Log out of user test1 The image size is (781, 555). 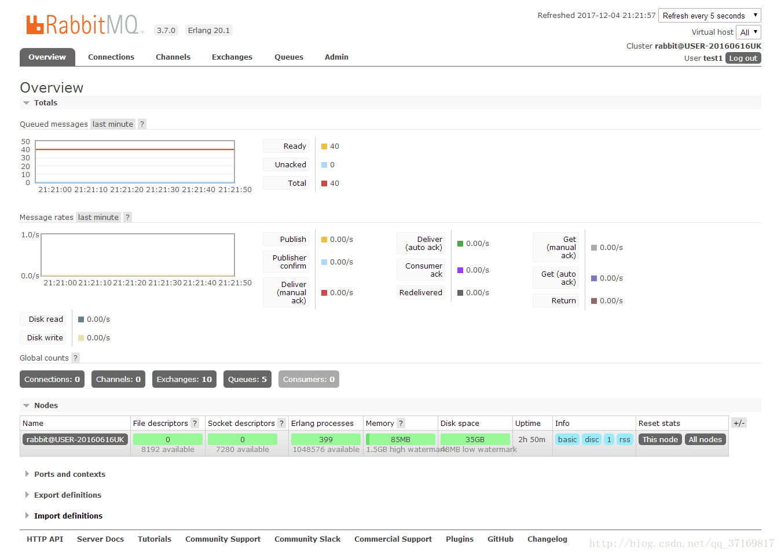[x=743, y=58]
